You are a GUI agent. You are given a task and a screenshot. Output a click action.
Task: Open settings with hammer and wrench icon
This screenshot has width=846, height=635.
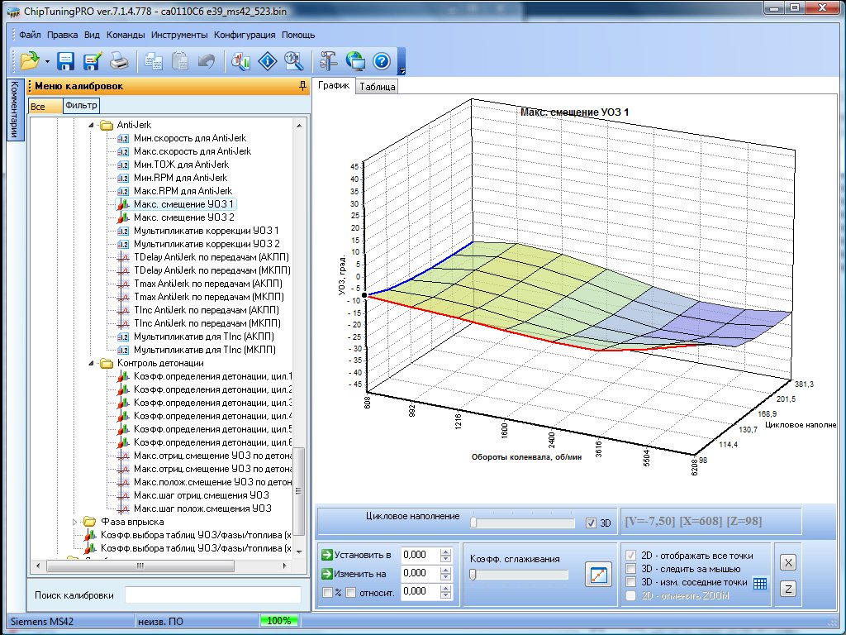tap(328, 60)
